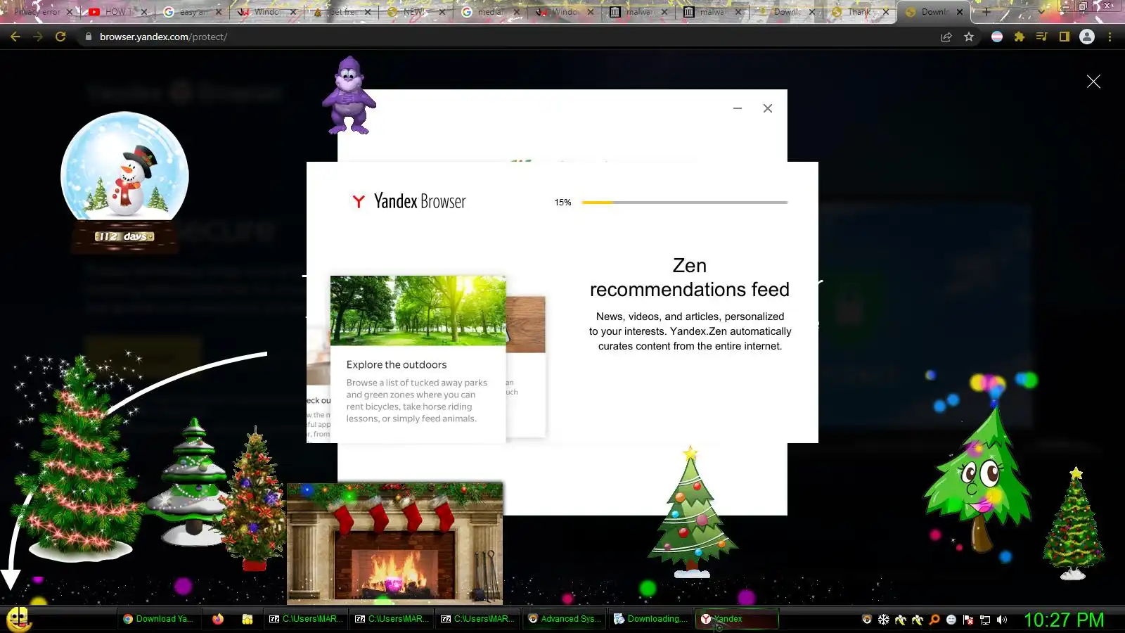
Task: Open a new browser tab
Action: tap(986, 12)
